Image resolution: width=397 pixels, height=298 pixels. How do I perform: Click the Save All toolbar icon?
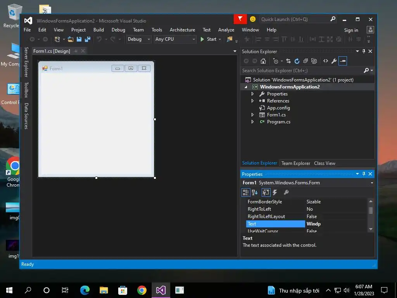coord(88,39)
